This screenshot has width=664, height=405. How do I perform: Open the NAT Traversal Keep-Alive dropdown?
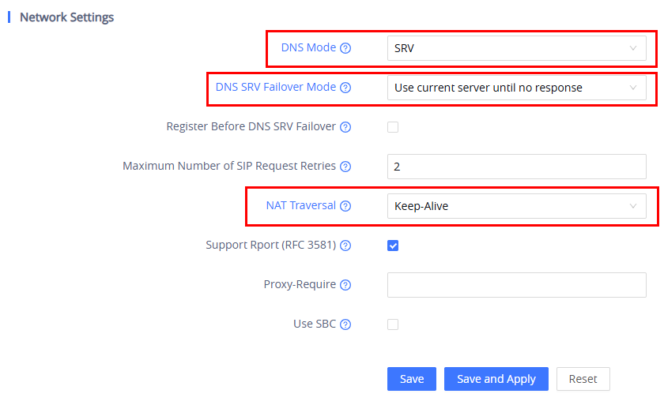pyautogui.click(x=517, y=206)
